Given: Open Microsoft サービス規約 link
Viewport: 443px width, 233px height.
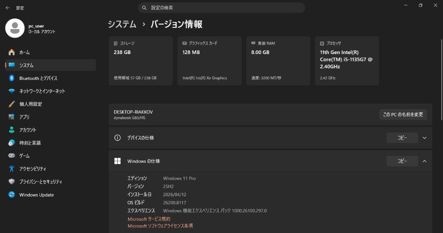Looking at the screenshot, I should 149,219.
